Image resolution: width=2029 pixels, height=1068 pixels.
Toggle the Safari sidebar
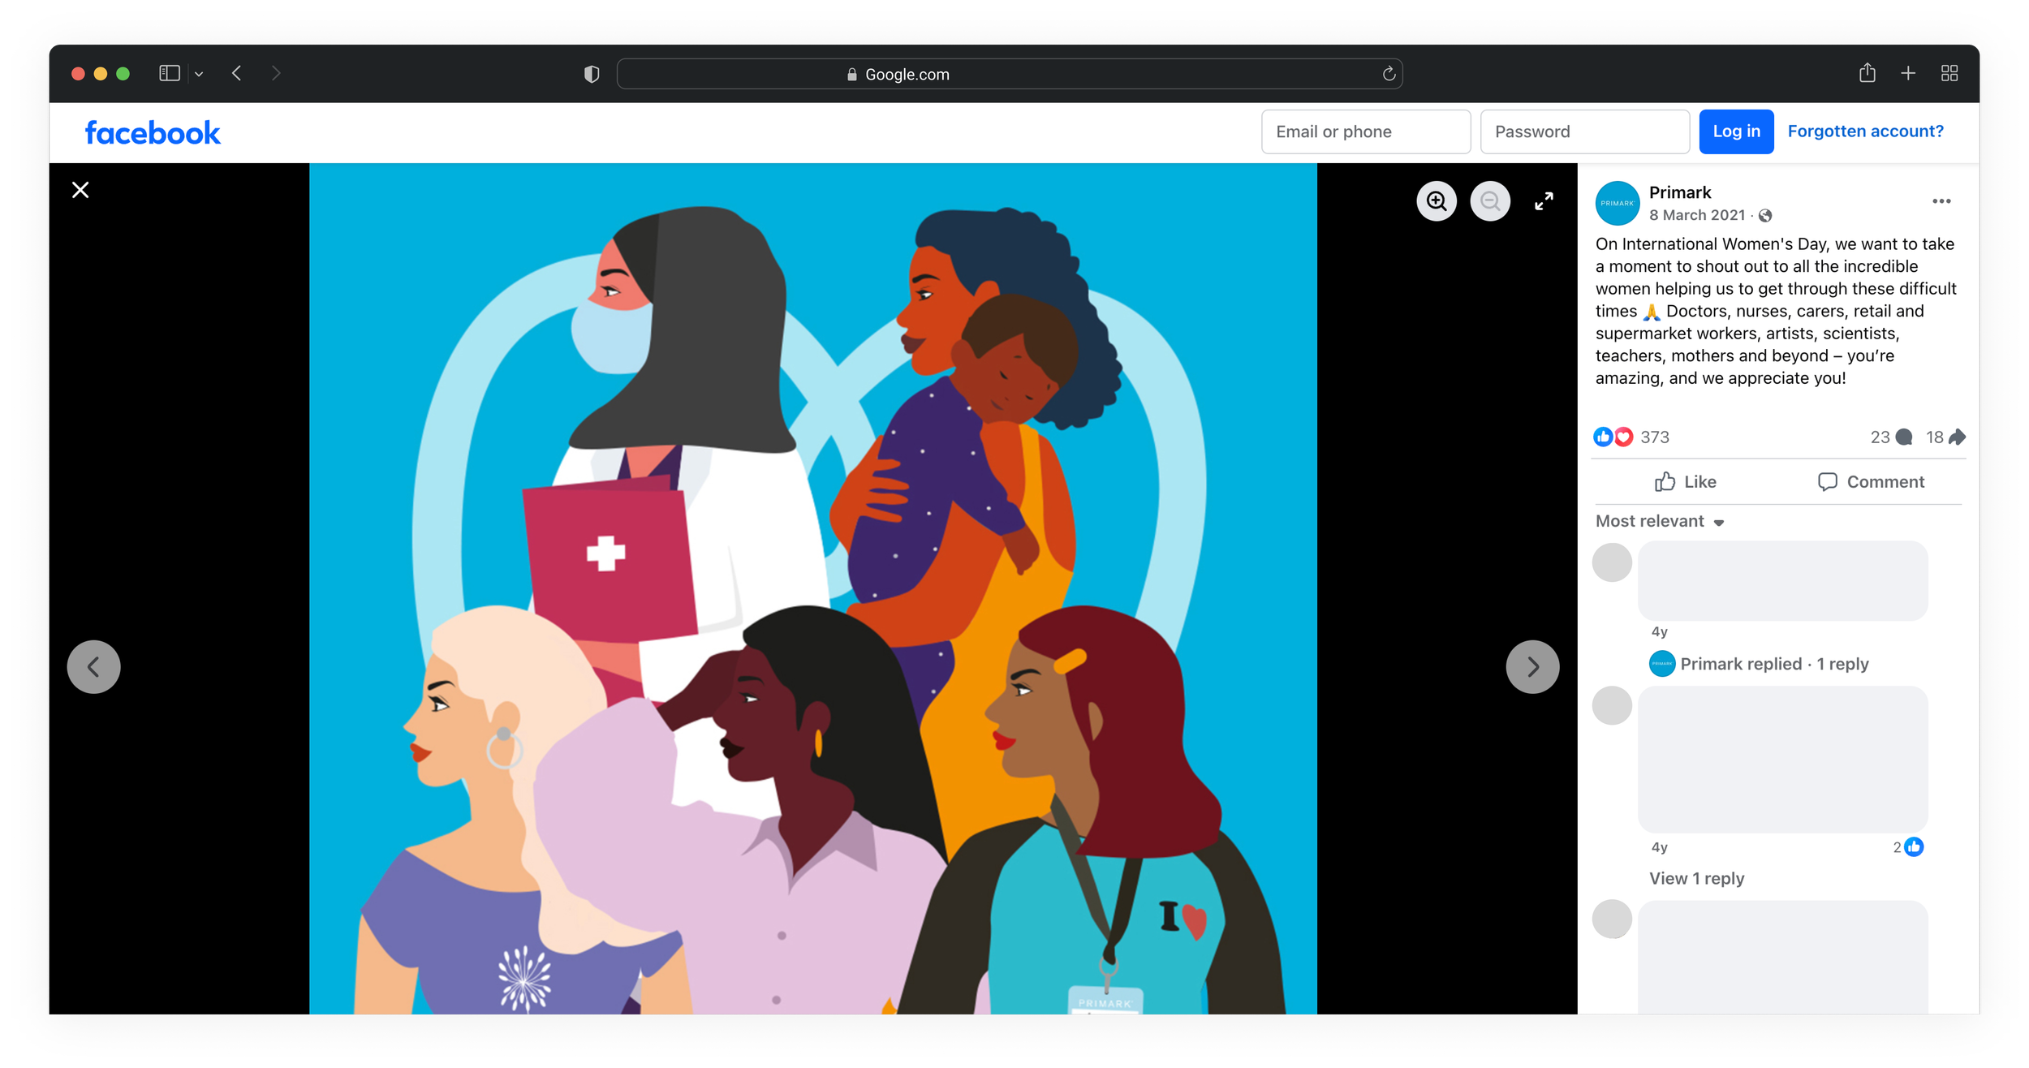tap(169, 74)
